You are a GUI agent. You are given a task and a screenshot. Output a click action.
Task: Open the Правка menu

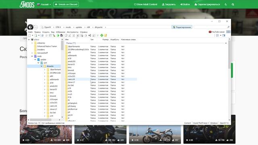click(x=37, y=32)
